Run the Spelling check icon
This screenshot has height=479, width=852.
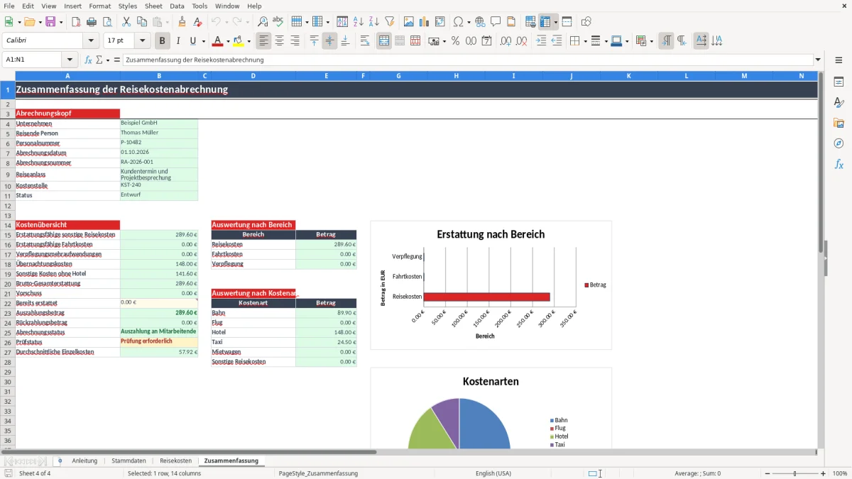pos(278,22)
